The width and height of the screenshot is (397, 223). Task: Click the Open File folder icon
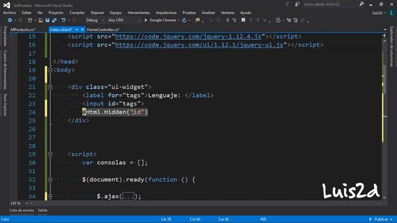(x=40, y=20)
